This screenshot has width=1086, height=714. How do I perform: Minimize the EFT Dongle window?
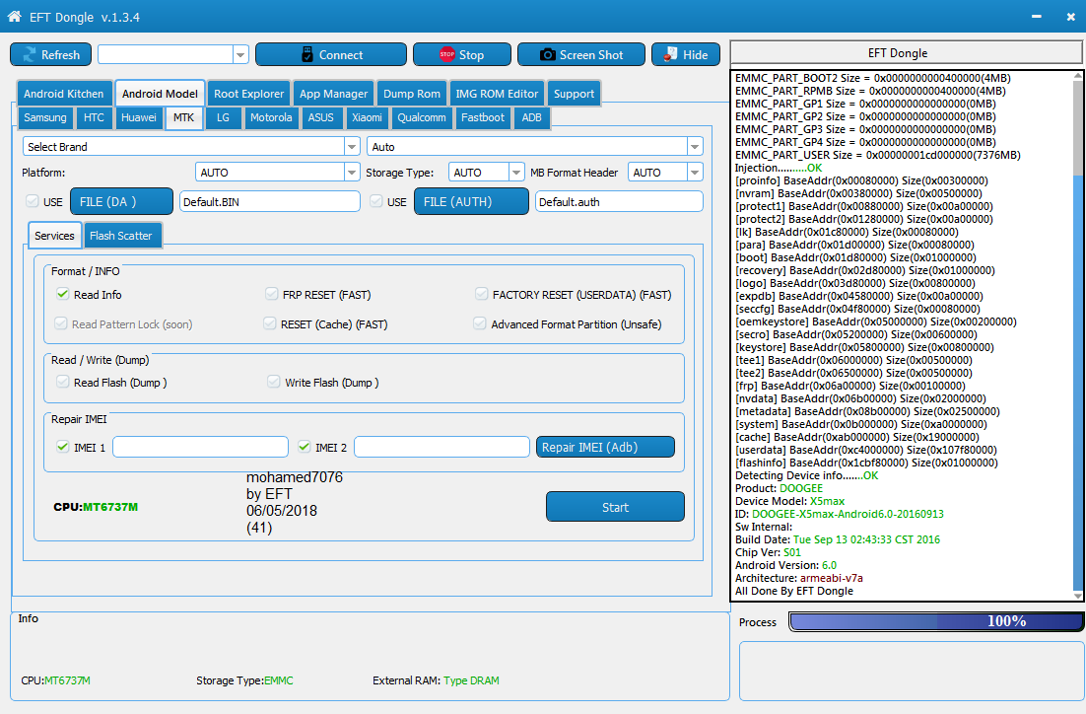pos(1036,17)
